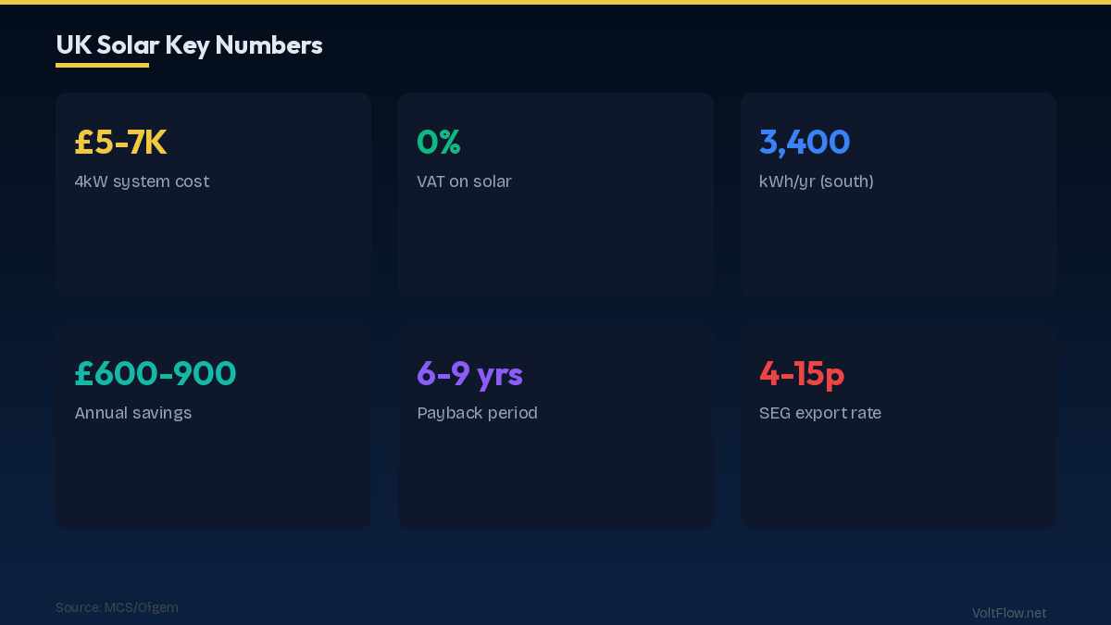
Task: Select the green 0% figure
Action: [x=439, y=143]
